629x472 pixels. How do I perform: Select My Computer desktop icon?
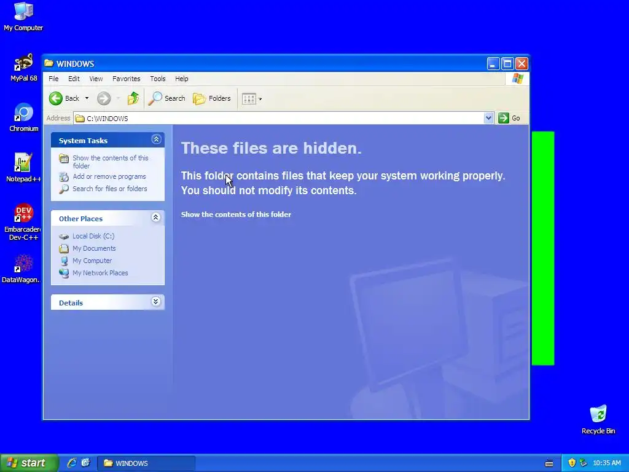click(x=23, y=17)
